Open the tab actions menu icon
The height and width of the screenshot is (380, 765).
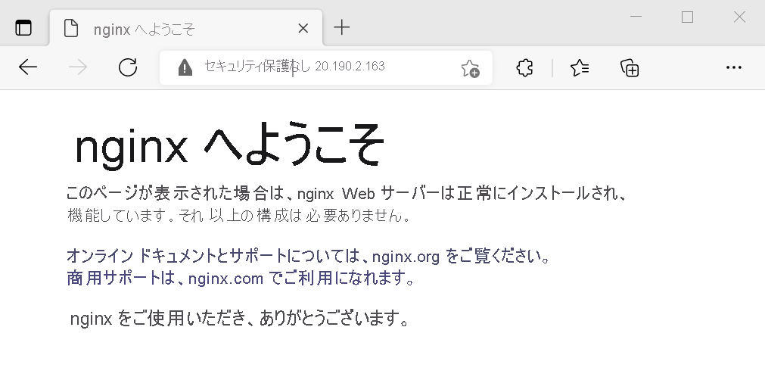[x=23, y=28]
